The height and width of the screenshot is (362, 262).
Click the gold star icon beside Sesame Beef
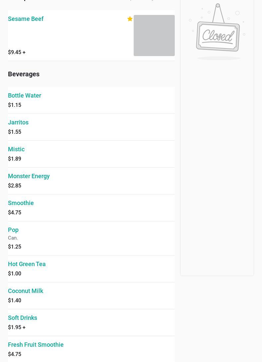(130, 19)
